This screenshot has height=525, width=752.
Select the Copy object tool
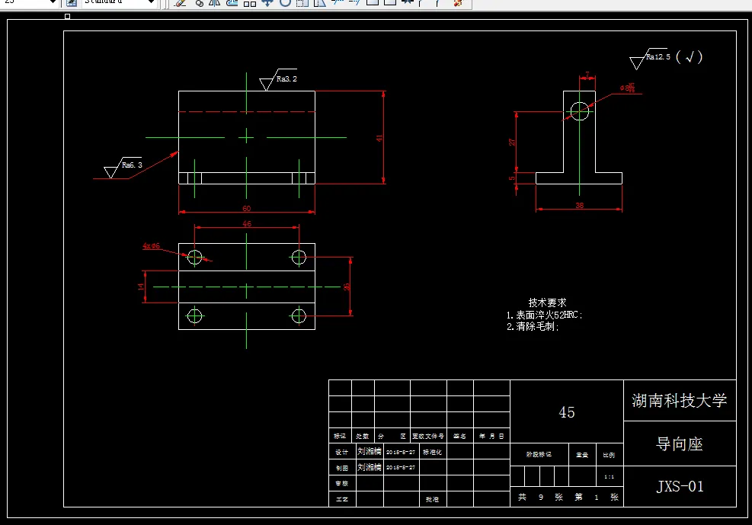(x=199, y=2)
